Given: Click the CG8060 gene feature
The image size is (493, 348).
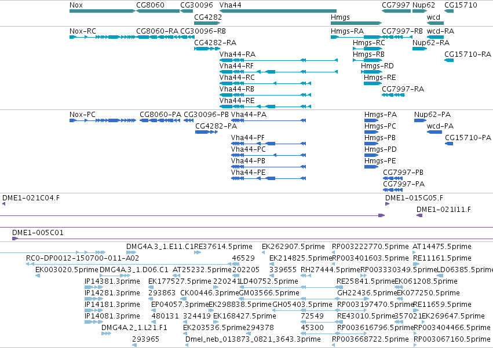Looking at the screenshot, I should coord(158,11).
